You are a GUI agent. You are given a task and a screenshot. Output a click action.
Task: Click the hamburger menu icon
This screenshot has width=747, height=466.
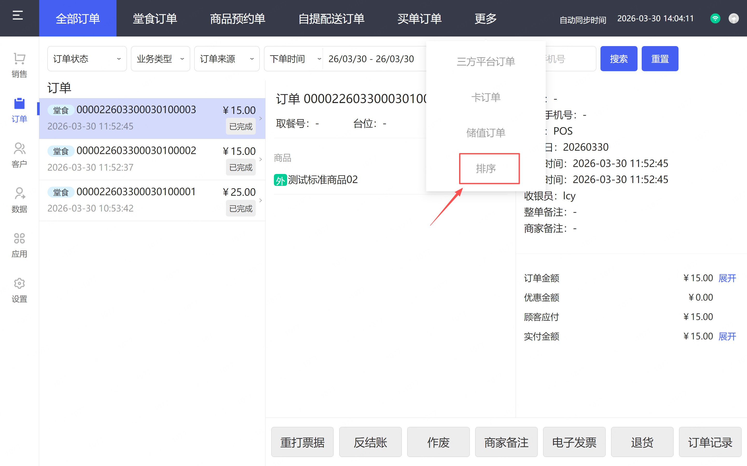click(x=18, y=15)
